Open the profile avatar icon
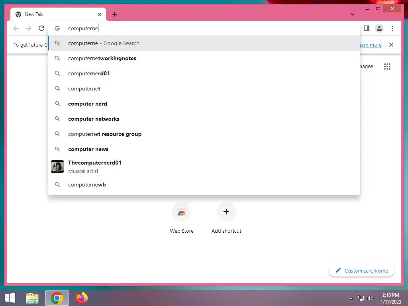Viewport: 408px width, 306px height. (379, 28)
